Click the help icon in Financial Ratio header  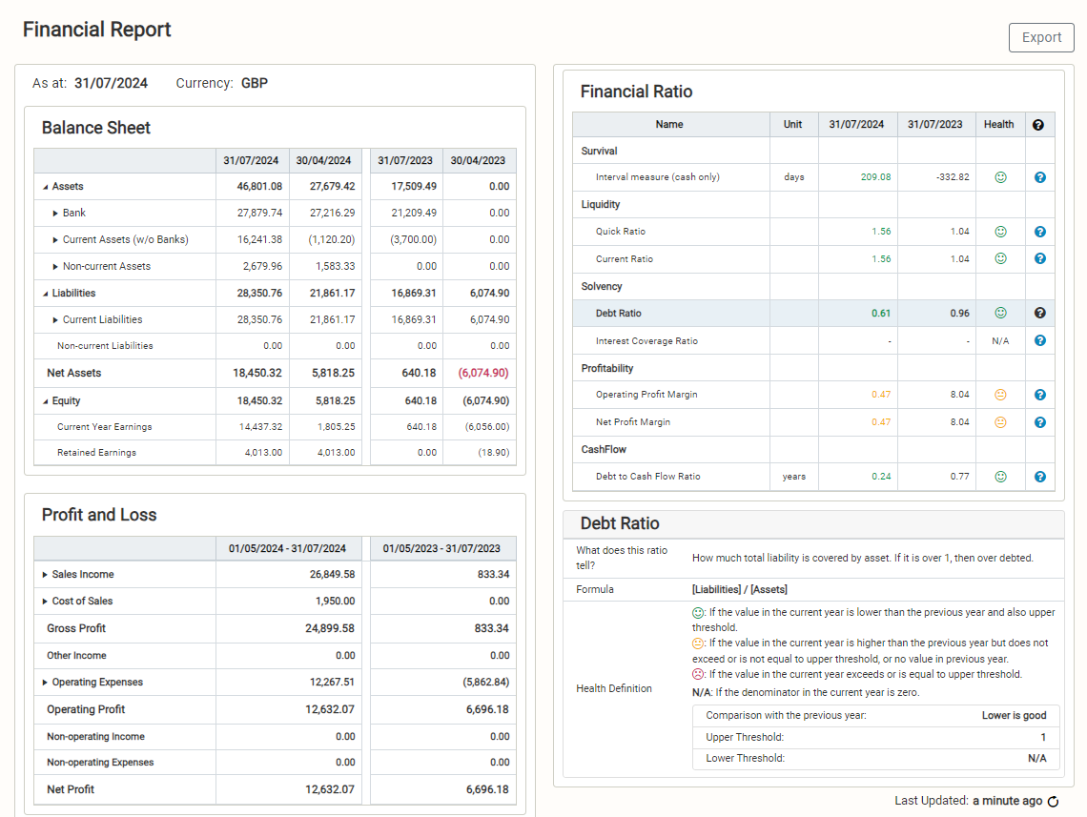click(x=1038, y=125)
